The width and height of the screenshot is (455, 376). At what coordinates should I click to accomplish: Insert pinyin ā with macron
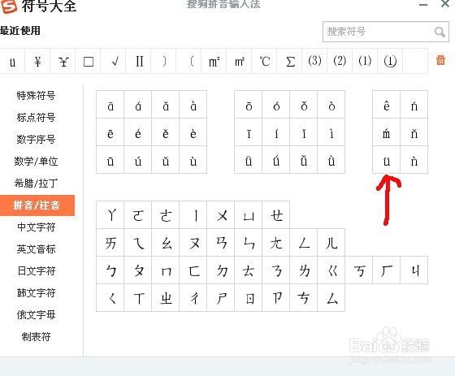click(110, 105)
